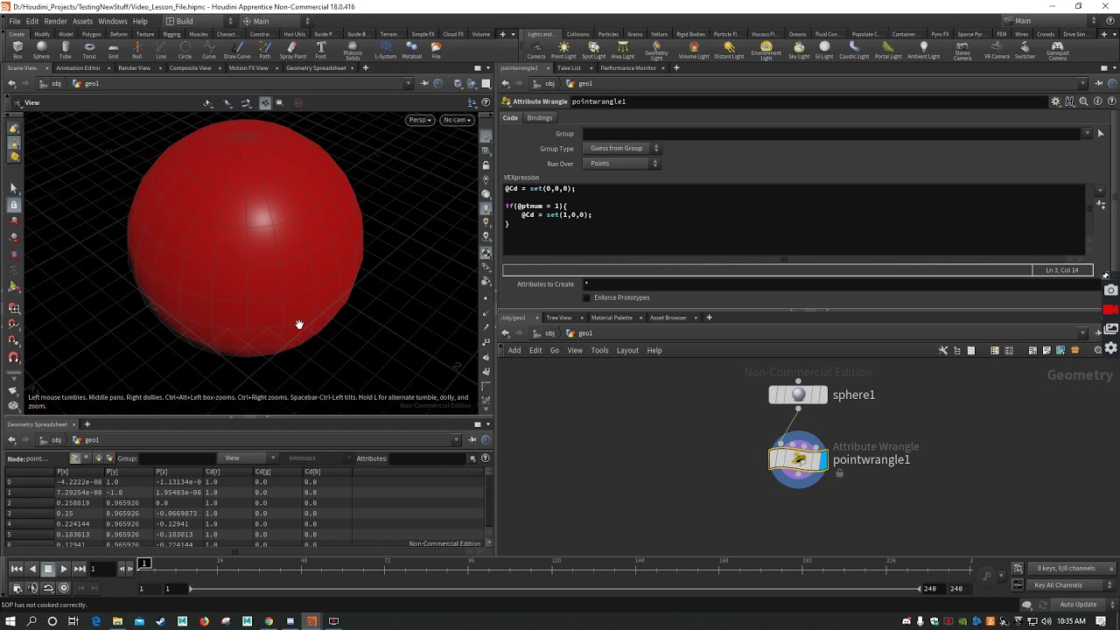
Task: Click the Sky Light shelf tool
Action: pyautogui.click(x=799, y=50)
